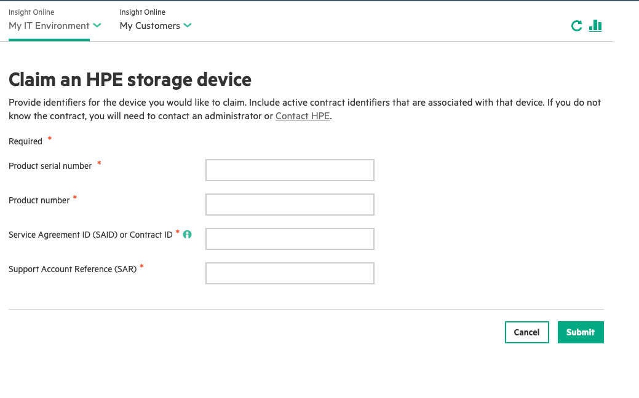Click the Product number label

39,200
